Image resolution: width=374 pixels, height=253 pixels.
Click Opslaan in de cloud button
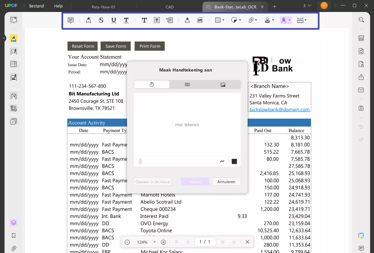coord(152,181)
